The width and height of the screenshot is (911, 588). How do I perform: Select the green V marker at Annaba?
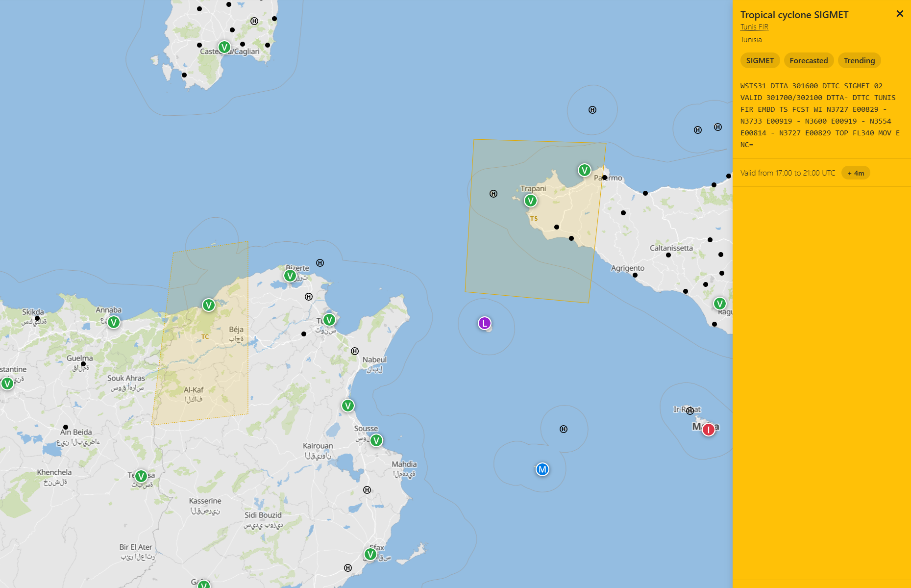click(114, 322)
